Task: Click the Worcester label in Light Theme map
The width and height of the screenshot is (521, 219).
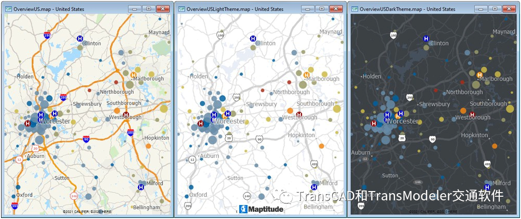Action: [x=229, y=121]
